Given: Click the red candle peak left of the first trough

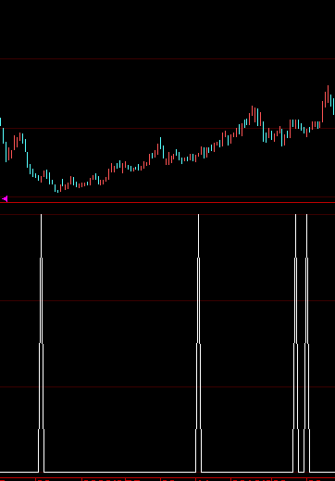Looking at the screenshot, I should [x=20, y=136].
